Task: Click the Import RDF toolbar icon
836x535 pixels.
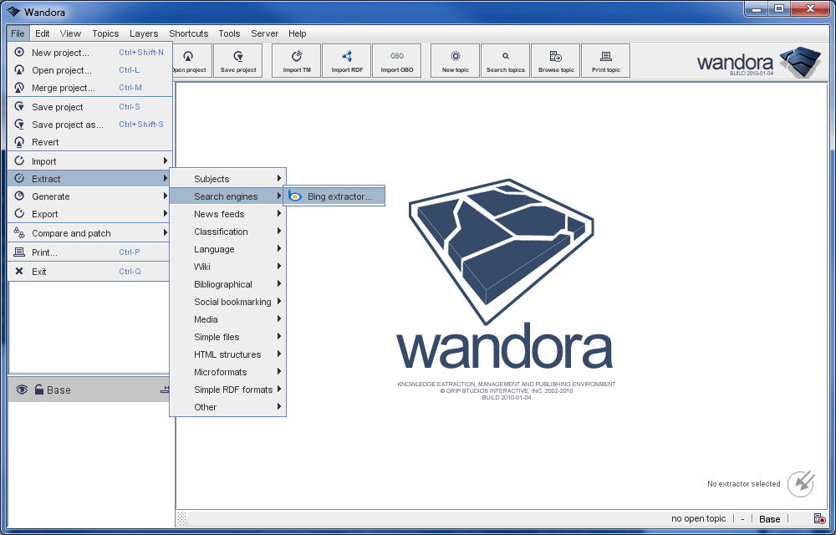Action: pos(347,61)
